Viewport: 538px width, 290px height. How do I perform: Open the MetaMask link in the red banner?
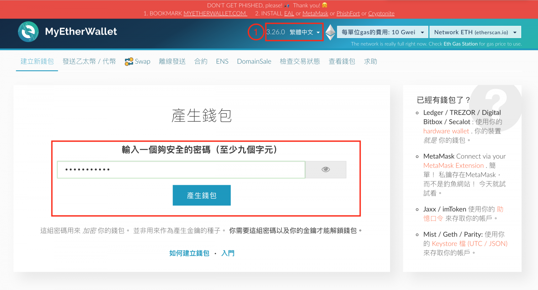pyautogui.click(x=315, y=13)
